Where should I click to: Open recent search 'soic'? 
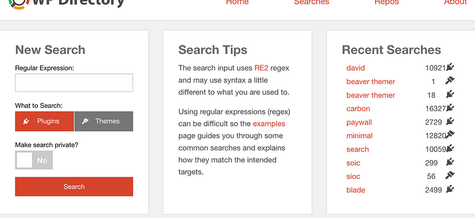click(353, 163)
